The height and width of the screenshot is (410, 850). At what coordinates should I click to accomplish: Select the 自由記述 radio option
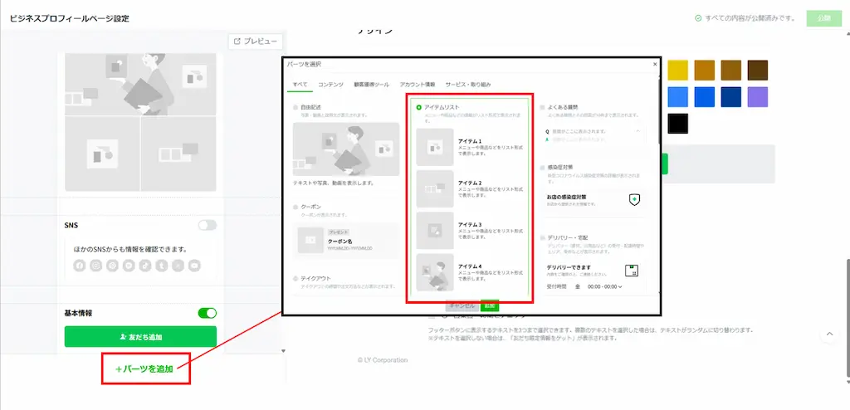coord(296,108)
